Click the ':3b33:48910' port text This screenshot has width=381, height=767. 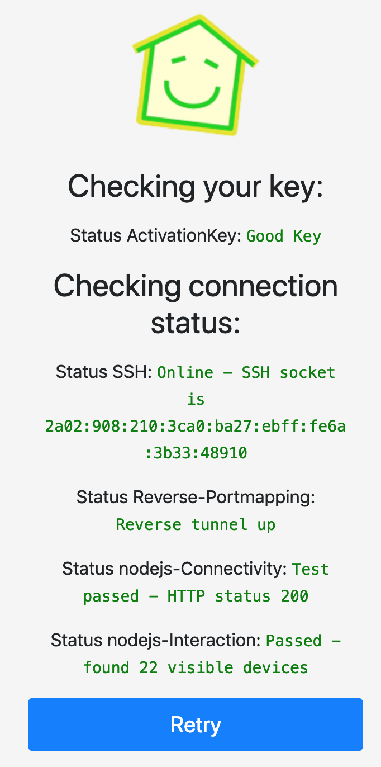[x=196, y=453]
